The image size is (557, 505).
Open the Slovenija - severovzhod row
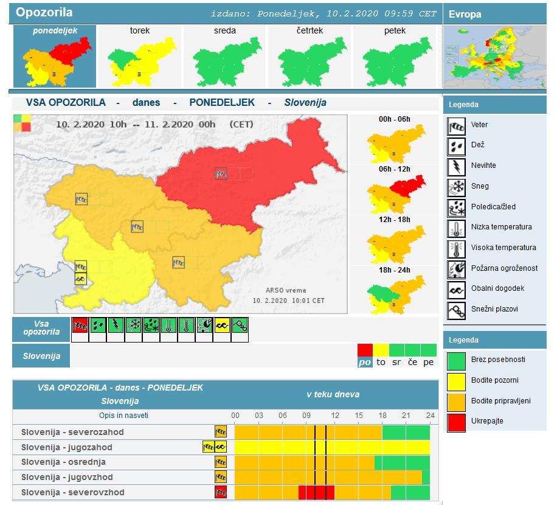pos(72,492)
